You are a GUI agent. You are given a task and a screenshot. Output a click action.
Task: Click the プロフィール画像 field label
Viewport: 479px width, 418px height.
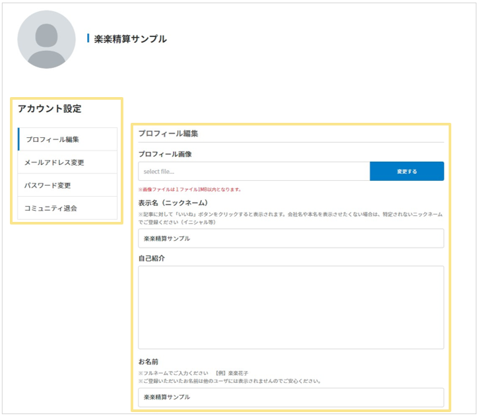click(165, 154)
